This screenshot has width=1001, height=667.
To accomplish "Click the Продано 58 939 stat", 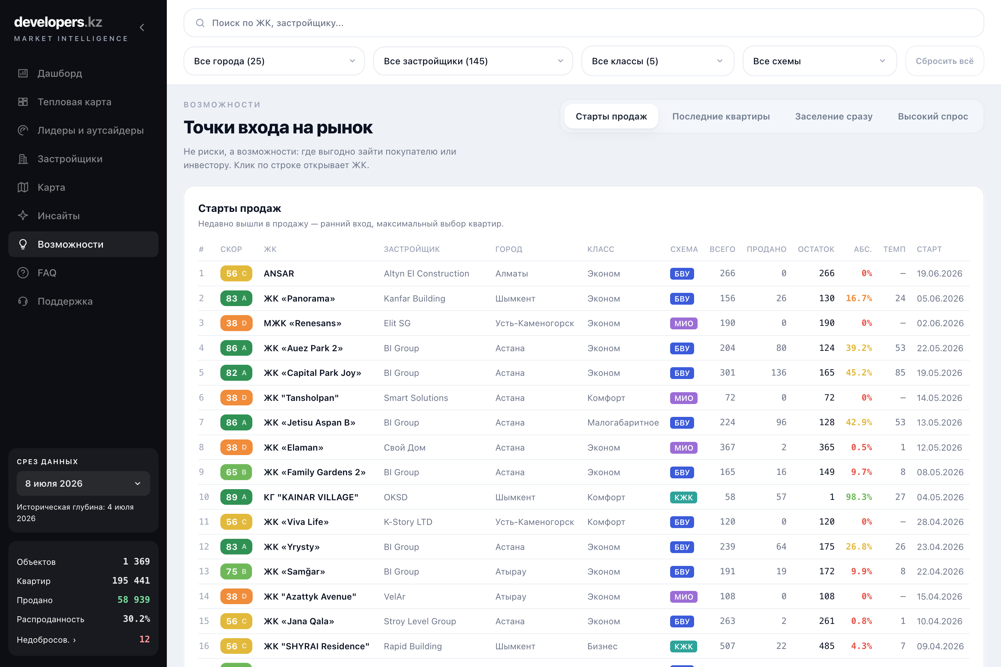I will (83, 600).
